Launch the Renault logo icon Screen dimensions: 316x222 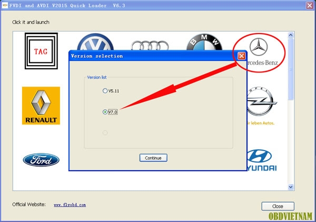click(41, 105)
